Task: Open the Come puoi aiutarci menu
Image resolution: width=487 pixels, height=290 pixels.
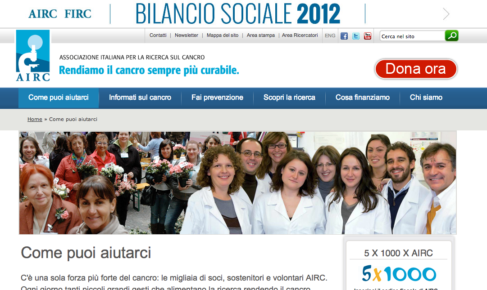Action: (x=59, y=98)
